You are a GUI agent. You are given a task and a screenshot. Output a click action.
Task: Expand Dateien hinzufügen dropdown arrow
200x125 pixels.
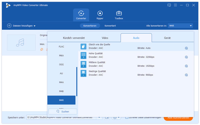click(x=34, y=26)
